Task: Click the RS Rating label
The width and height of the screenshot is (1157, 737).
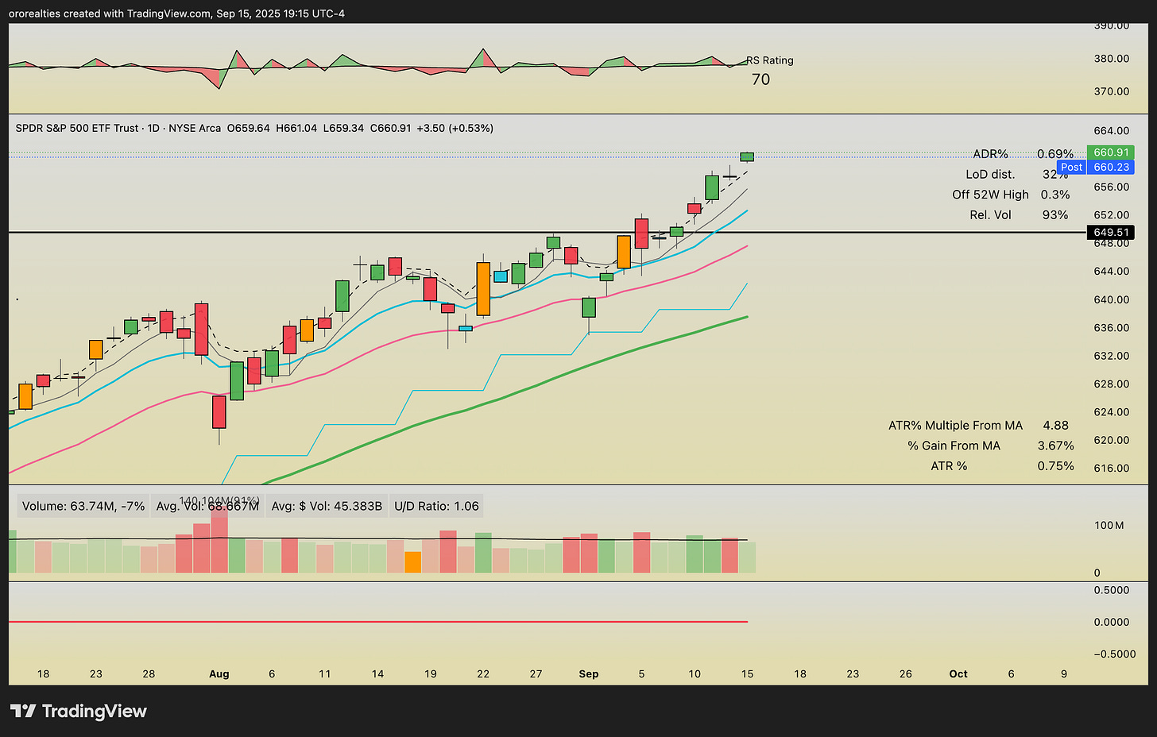Action: click(x=770, y=60)
